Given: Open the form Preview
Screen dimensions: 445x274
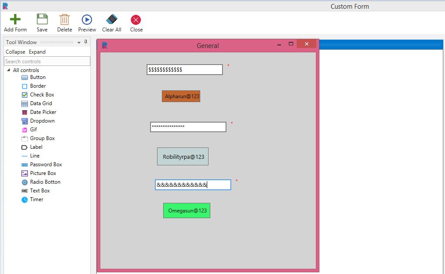Looking at the screenshot, I should pyautogui.click(x=87, y=20).
